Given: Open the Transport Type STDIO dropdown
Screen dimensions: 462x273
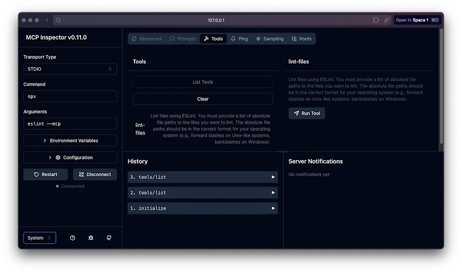Looking at the screenshot, I should [x=70, y=69].
